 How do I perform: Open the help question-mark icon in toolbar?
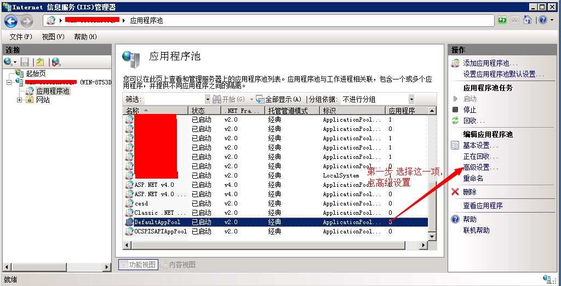(x=543, y=20)
